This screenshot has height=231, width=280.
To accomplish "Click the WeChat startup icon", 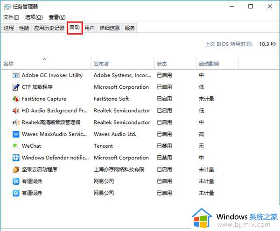I will (15, 146).
